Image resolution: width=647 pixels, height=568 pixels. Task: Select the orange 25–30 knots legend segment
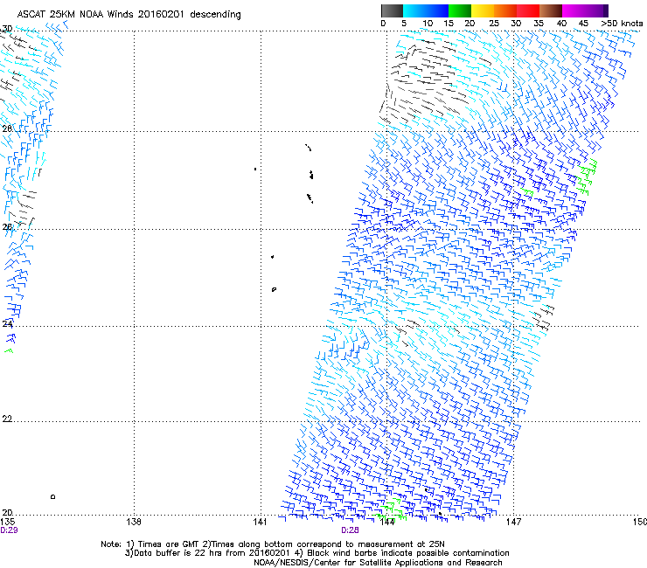tap(505, 10)
